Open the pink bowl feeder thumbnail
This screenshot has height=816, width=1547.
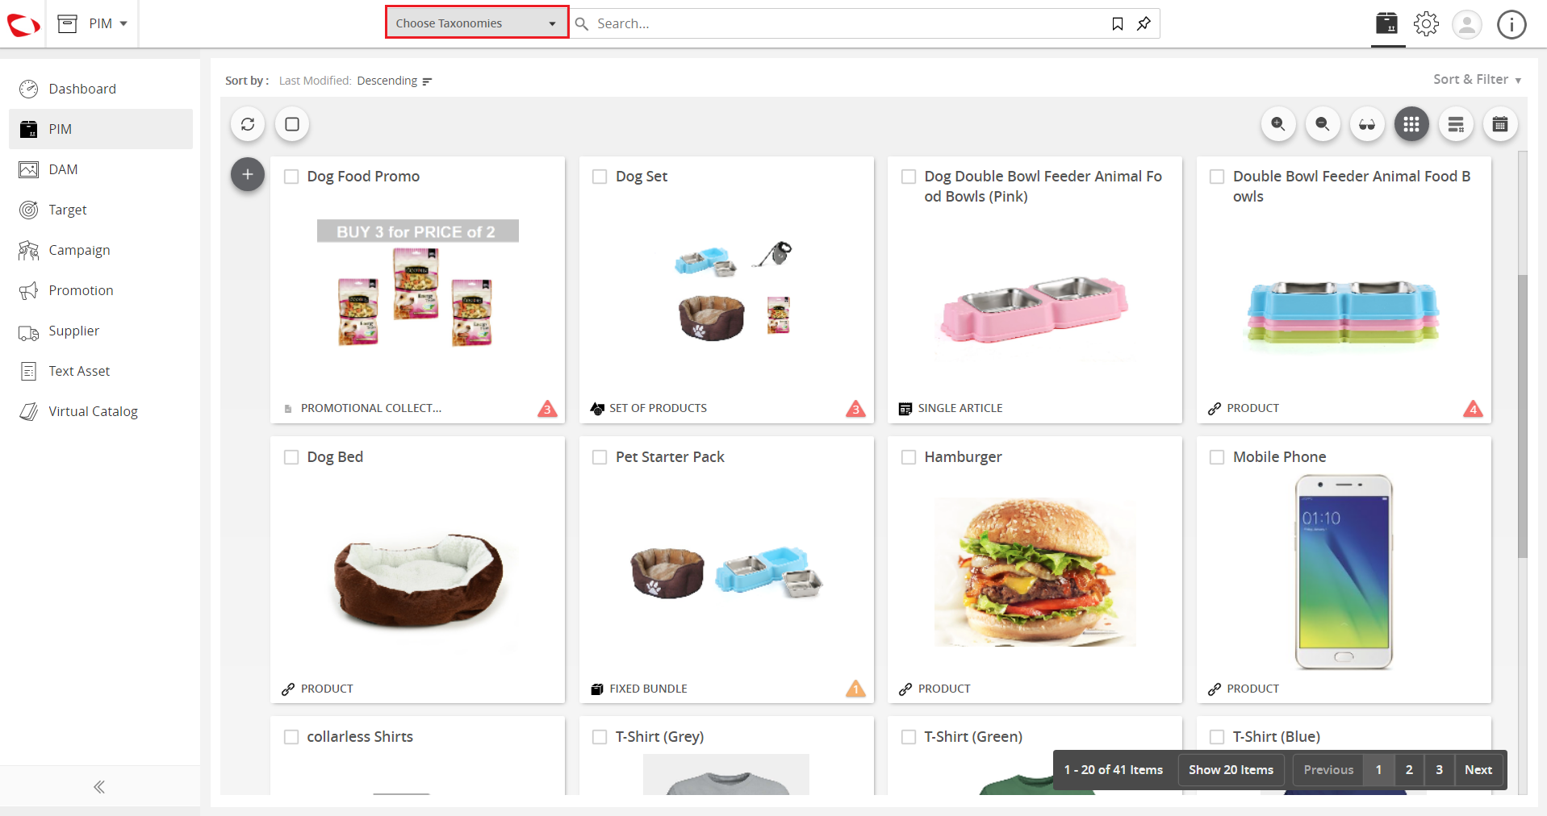1035,310
